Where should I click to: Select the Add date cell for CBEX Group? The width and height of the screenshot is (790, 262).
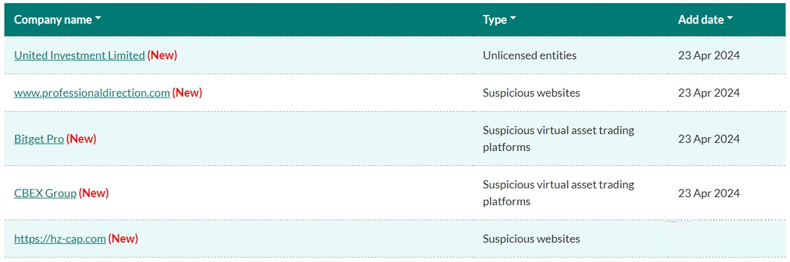(x=708, y=193)
